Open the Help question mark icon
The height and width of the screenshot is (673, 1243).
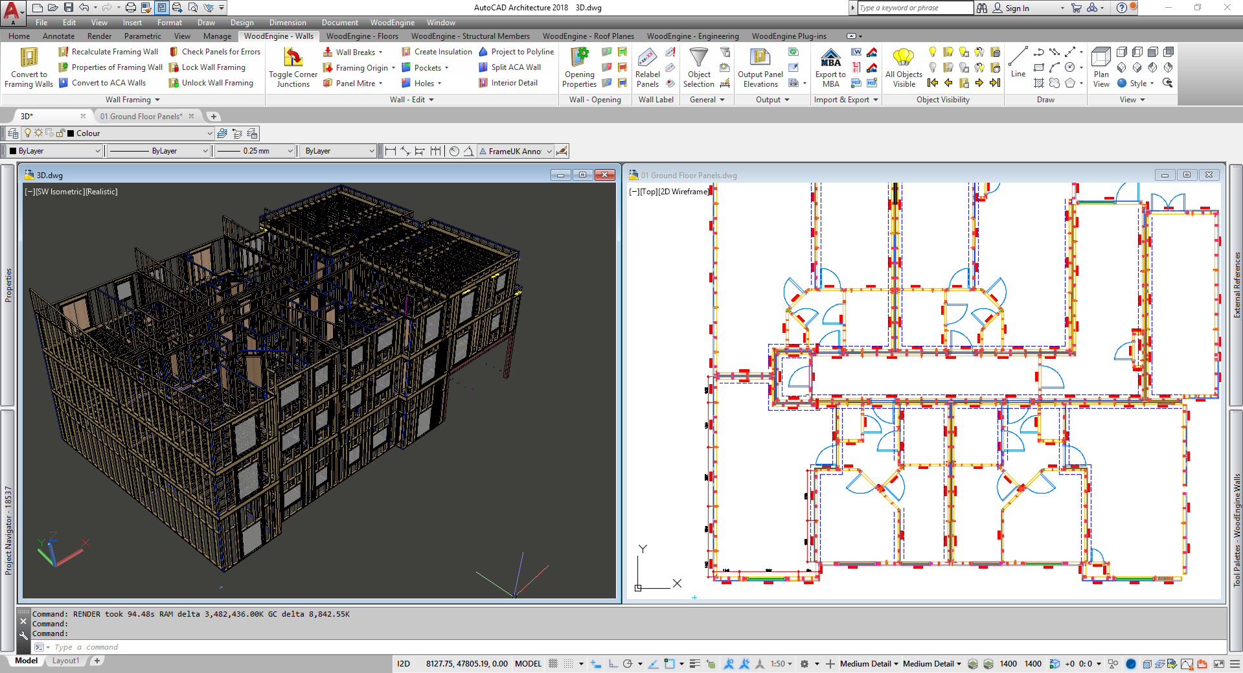1122,8
